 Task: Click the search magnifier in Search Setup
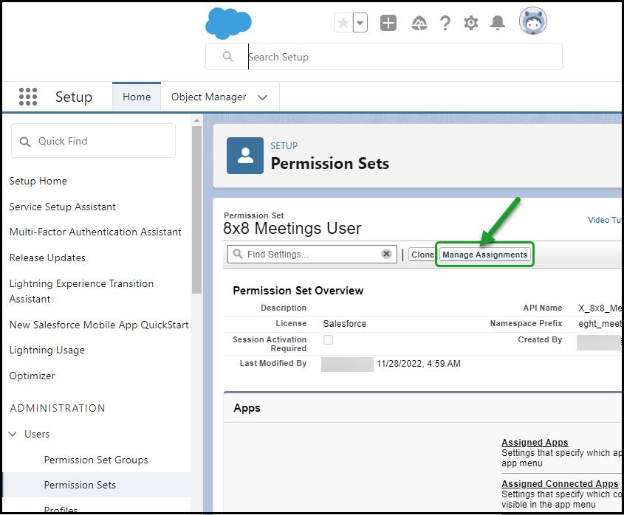pyautogui.click(x=227, y=57)
